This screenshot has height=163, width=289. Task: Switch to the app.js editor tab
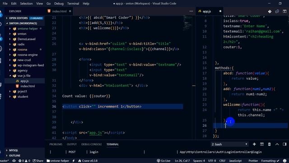click(210, 11)
